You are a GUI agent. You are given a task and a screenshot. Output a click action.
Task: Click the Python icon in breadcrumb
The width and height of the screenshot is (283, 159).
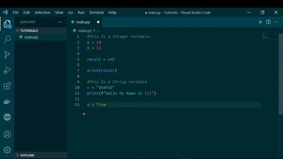[75, 30]
